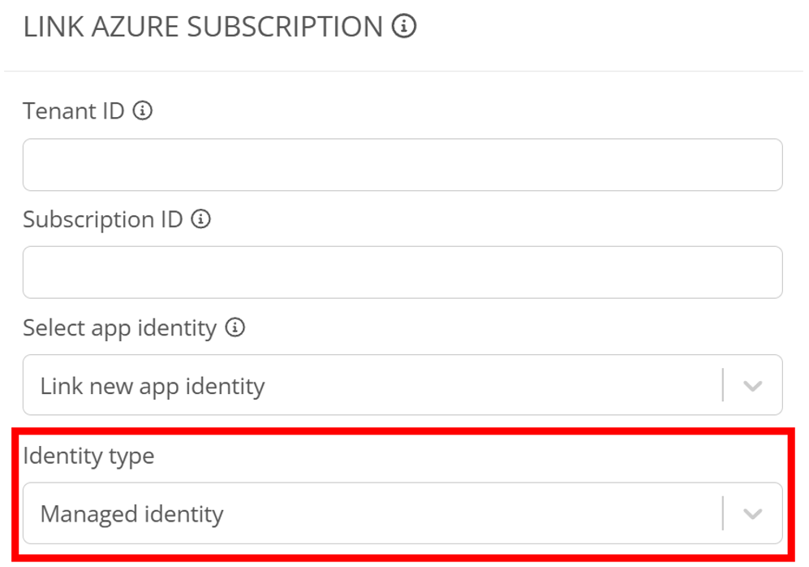
Task: Click separator line in Select app identity dropdown
Action: pos(722,385)
